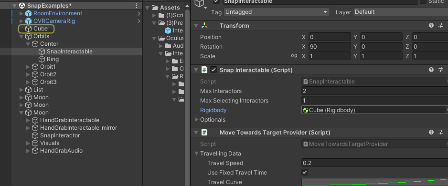Toggle the constrained proportions link on Scale
This screenshot has width=448, height=186.
coord(294,56)
